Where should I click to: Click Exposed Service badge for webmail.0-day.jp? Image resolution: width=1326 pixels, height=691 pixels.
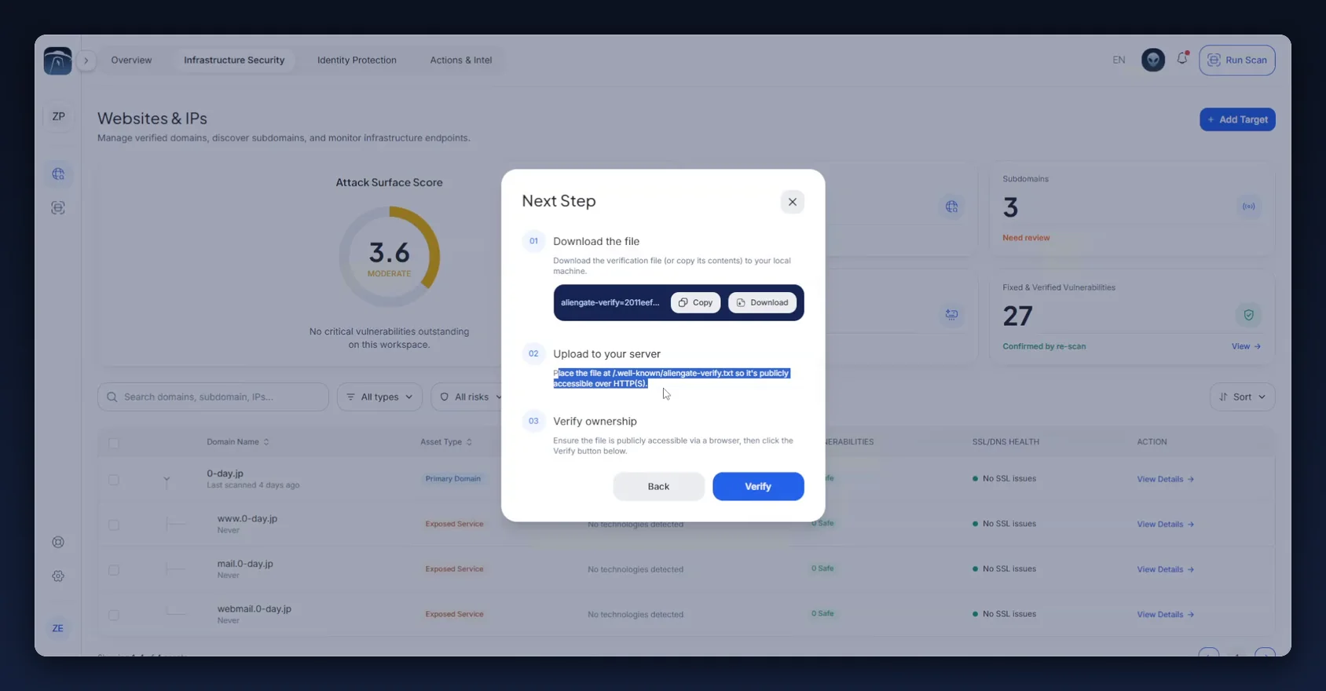454,614
